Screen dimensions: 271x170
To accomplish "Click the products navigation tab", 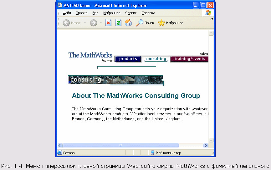I will [x=128, y=59].
